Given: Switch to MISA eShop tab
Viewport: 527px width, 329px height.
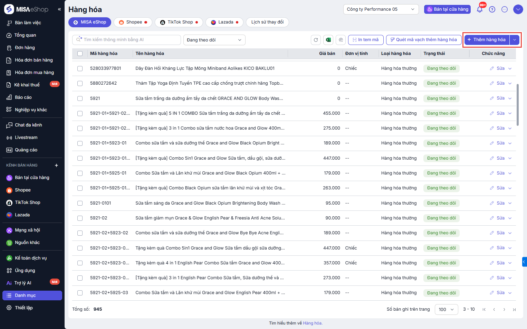Looking at the screenshot, I should 90,22.
